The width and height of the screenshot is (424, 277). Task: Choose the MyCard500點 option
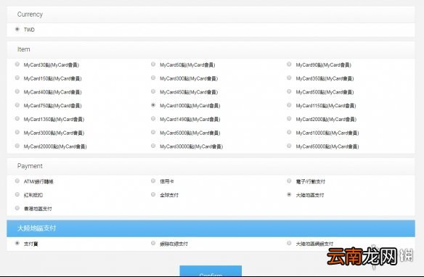point(289,91)
